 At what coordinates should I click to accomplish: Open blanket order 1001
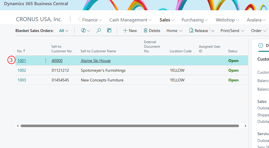pyautogui.click(x=22, y=61)
